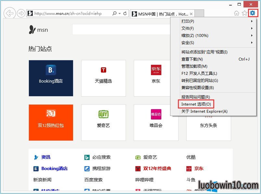The image size is (261, 194).
Task: Open the 爱奇艺 tile
Action: pos(103,122)
